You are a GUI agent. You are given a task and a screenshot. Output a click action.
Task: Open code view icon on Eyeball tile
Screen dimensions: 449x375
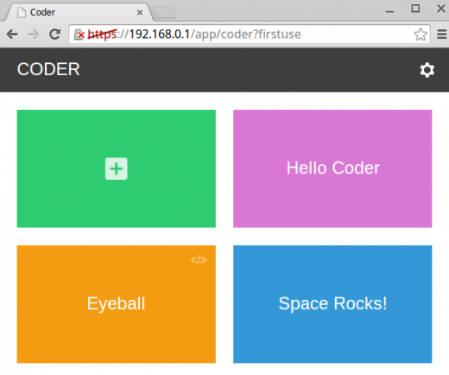[x=199, y=259]
